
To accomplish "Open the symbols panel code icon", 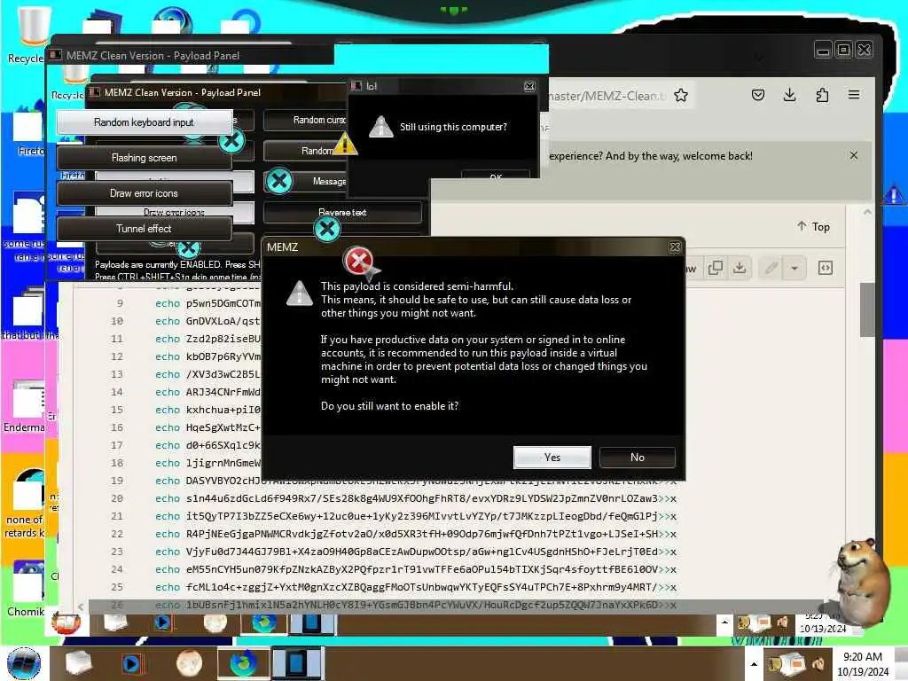I will tap(826, 268).
